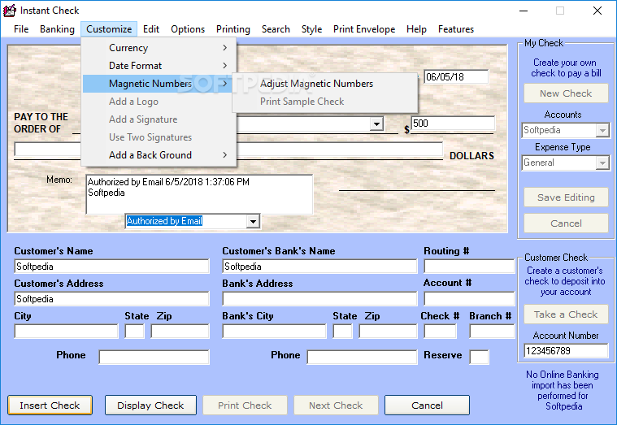The image size is (617, 425).
Task: Open the Banking menu
Action: (57, 29)
